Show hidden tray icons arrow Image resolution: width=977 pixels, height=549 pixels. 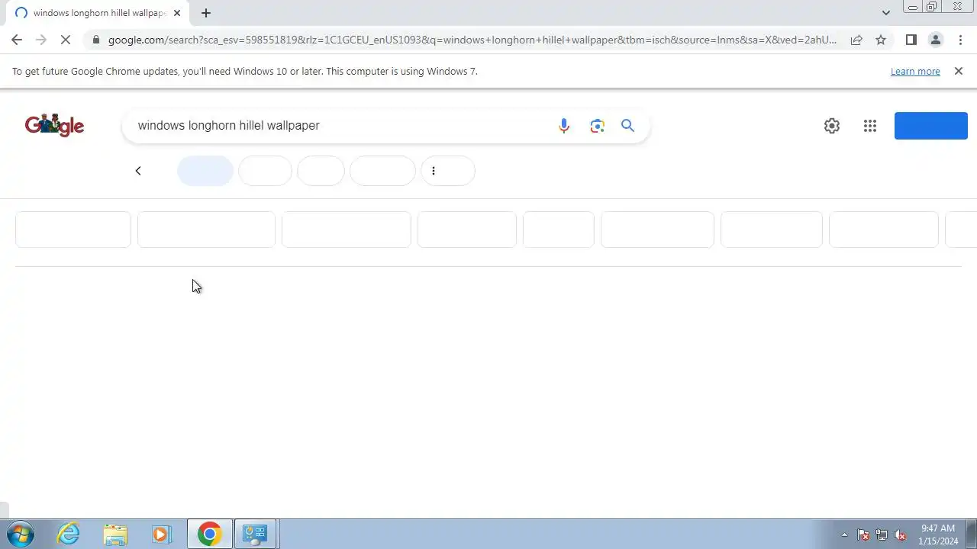click(844, 535)
